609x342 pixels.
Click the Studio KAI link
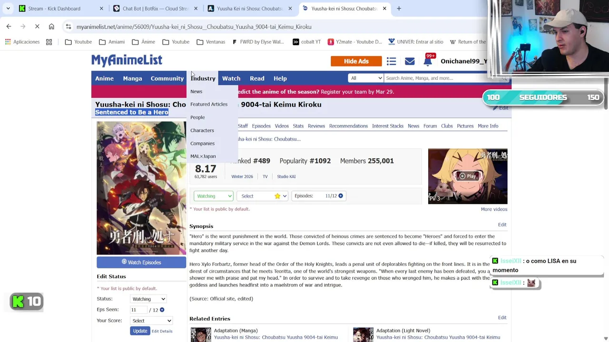[x=286, y=176]
